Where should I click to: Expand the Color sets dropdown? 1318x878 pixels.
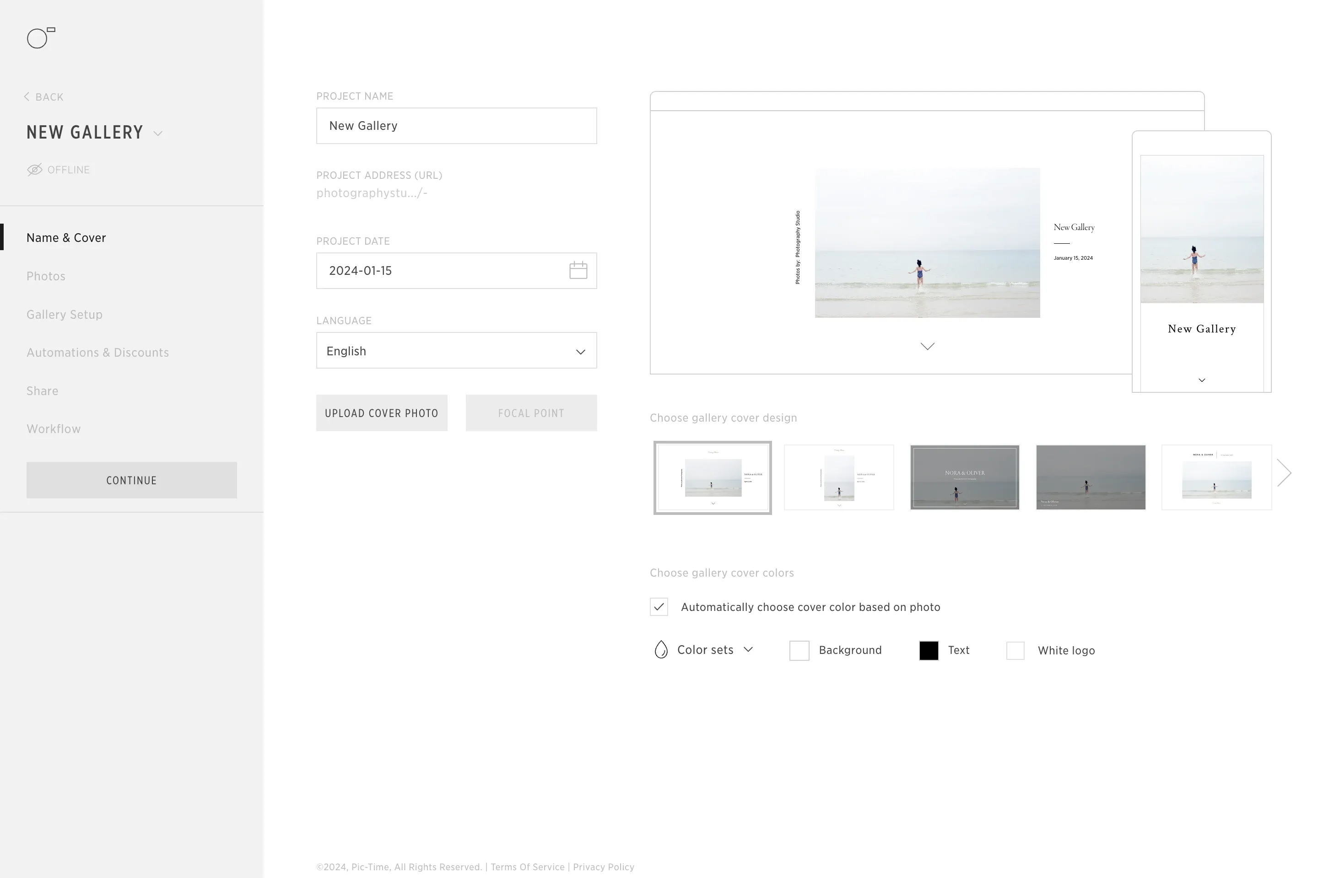tap(748, 649)
